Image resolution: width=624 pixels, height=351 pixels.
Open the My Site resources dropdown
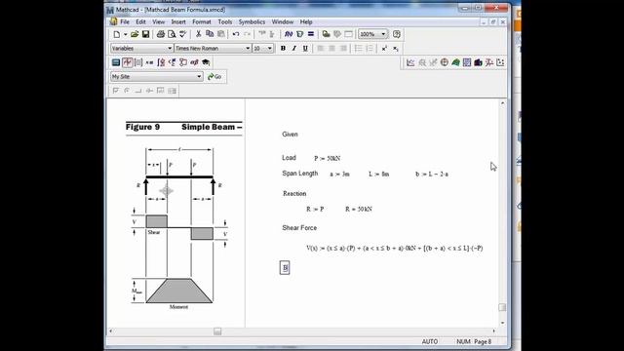(199, 77)
